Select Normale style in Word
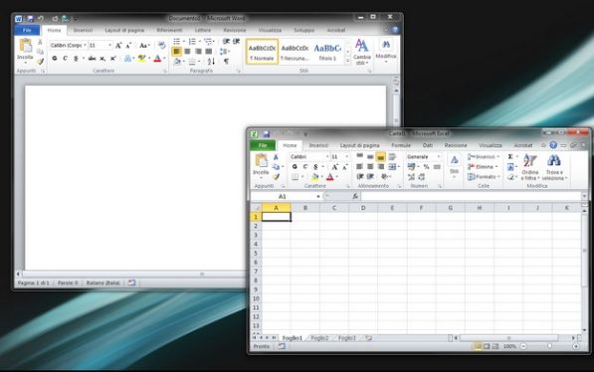This screenshot has height=372, width=594. [262, 51]
